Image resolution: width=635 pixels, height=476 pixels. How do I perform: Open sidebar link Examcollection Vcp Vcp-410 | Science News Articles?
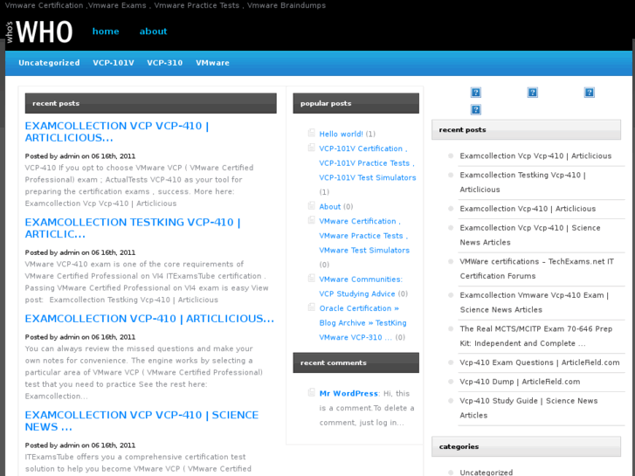click(530, 235)
